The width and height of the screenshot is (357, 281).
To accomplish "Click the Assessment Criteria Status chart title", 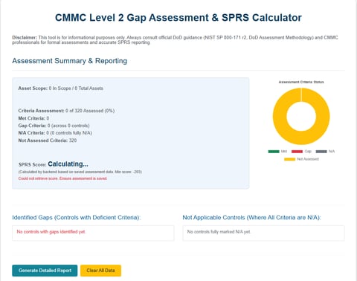I will (301, 82).
